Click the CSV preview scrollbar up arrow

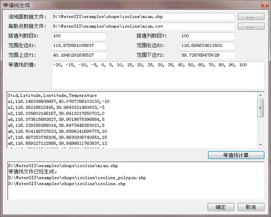[260, 96]
